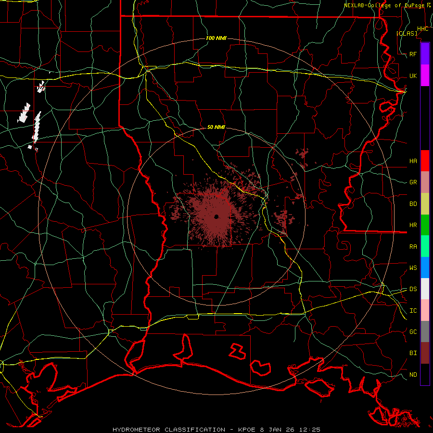Click the BD legend label
The width and height of the screenshot is (433, 433).
coord(413,204)
